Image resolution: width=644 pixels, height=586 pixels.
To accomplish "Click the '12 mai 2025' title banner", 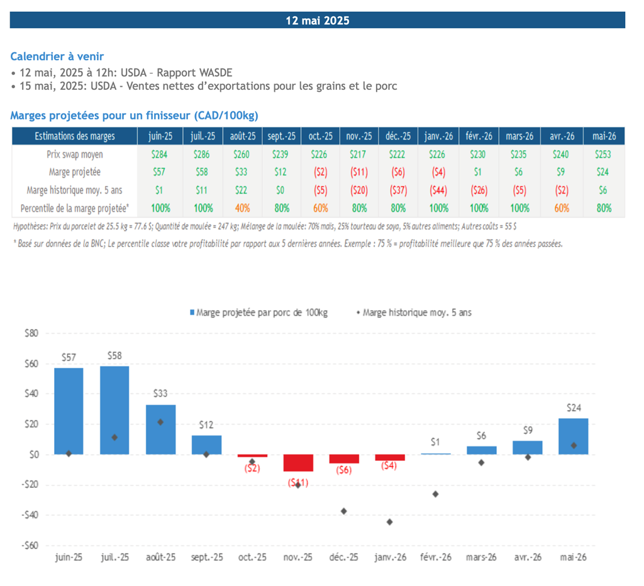I will [317, 20].
